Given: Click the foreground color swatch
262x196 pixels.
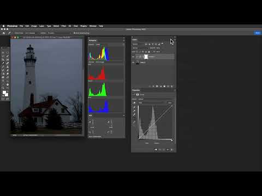Looking at the screenshot, I should pos(4,93).
